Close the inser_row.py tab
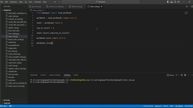Viewport: 193px width, 108px height. click(102, 7)
